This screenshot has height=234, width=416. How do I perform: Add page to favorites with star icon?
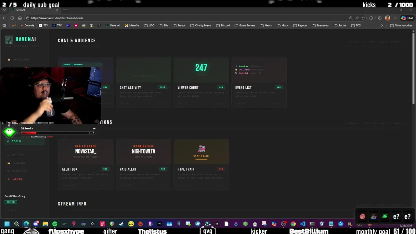tap(363, 18)
